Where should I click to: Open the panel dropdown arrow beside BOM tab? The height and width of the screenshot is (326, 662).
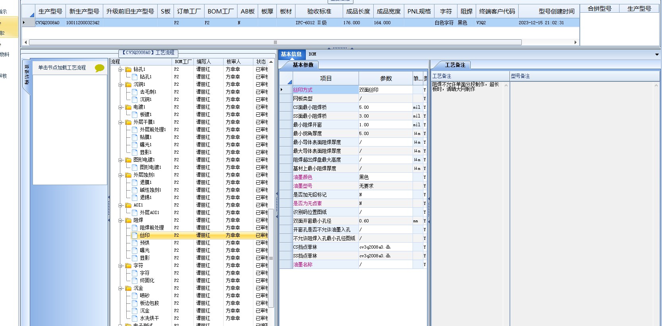point(657,54)
